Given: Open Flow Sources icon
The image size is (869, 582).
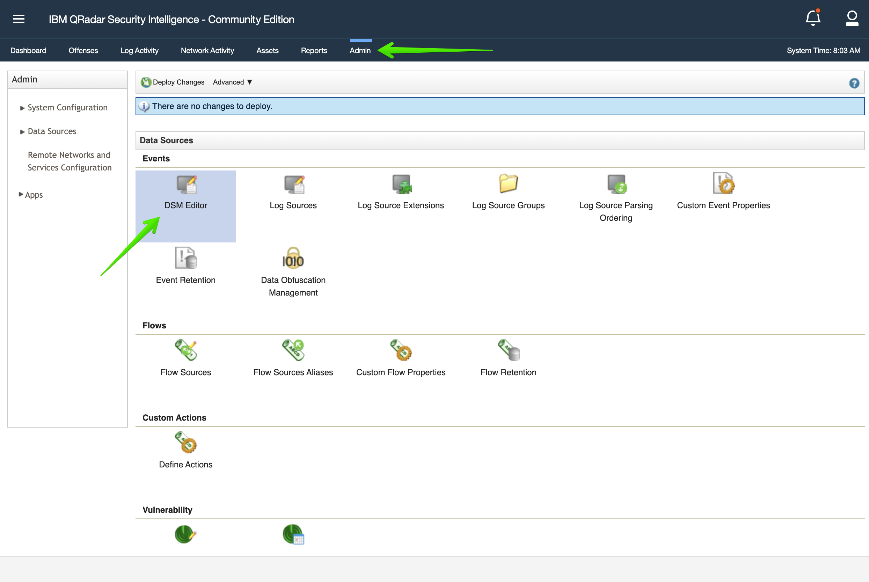Looking at the screenshot, I should pyautogui.click(x=186, y=350).
